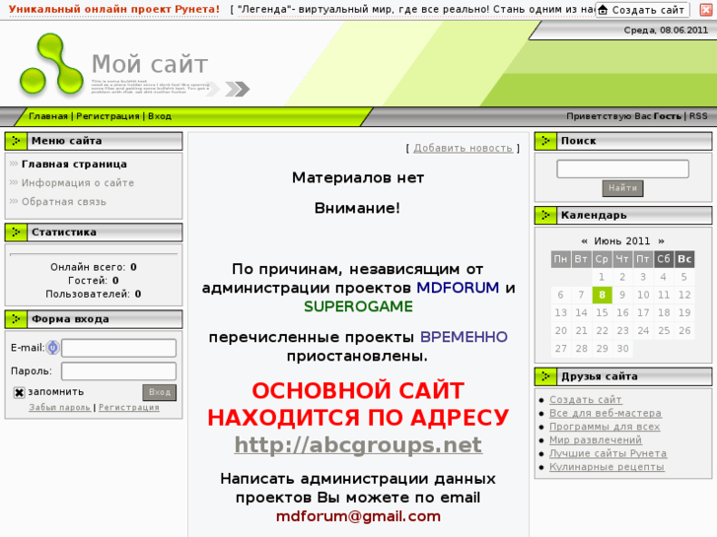This screenshot has height=537, width=717.
Task: Focus the Пароль input field
Action: click(119, 371)
